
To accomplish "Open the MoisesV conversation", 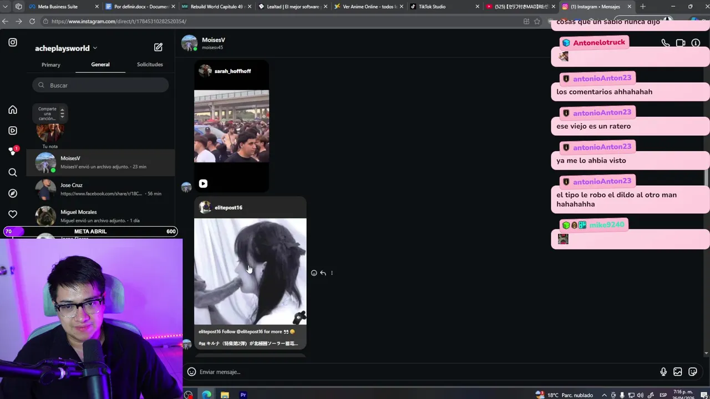I will [101, 162].
